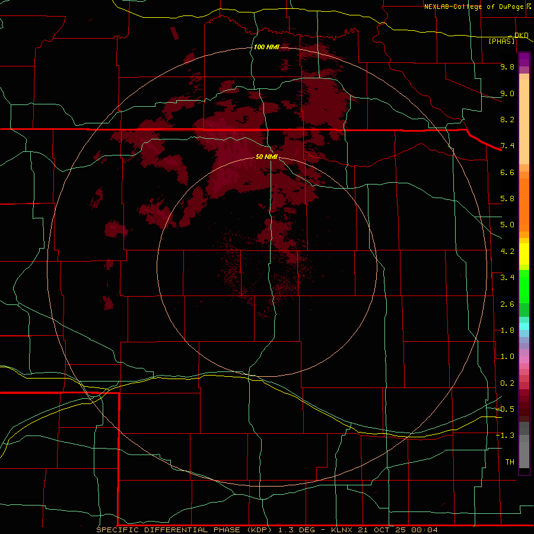Click the NEXLAB-College of DuPage label
The height and width of the screenshot is (534, 534).
click(x=473, y=7)
